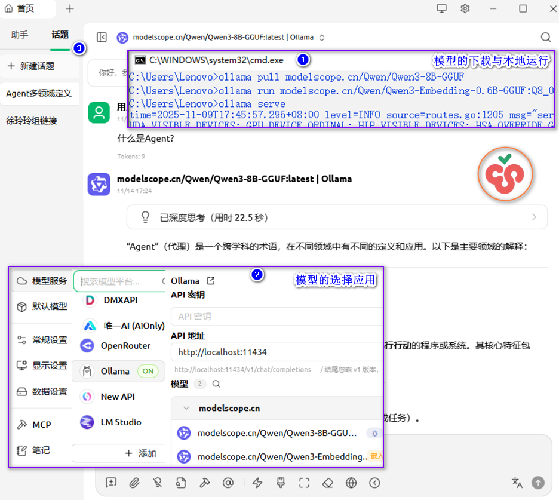
Task: Click the API 密钥 input field
Action: 277,317
